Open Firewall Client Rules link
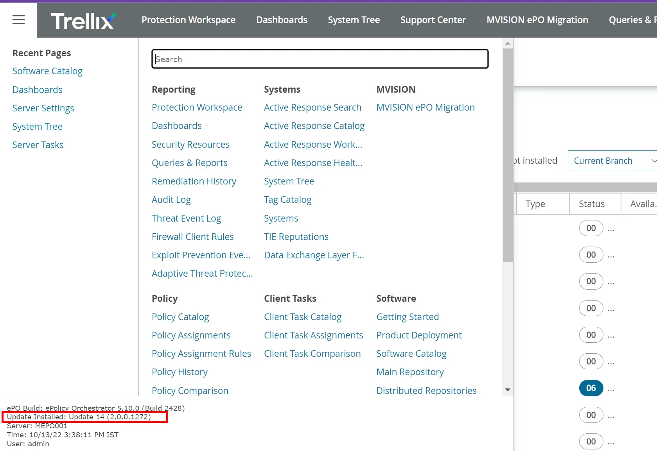 click(192, 237)
